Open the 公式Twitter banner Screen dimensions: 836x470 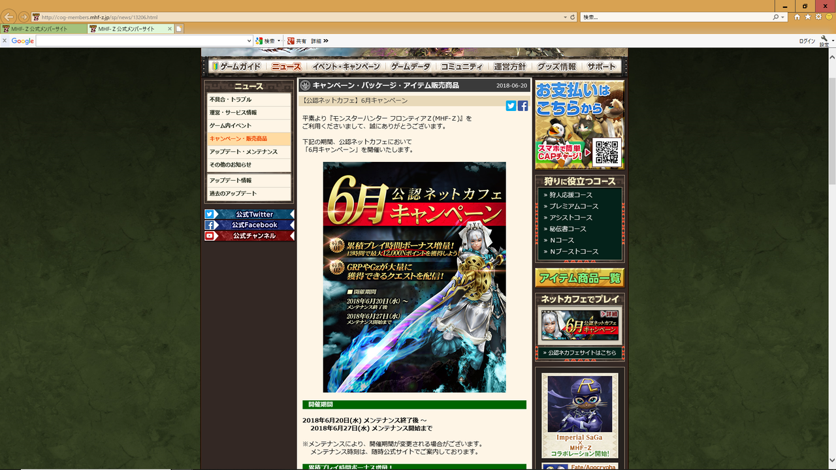(x=249, y=214)
